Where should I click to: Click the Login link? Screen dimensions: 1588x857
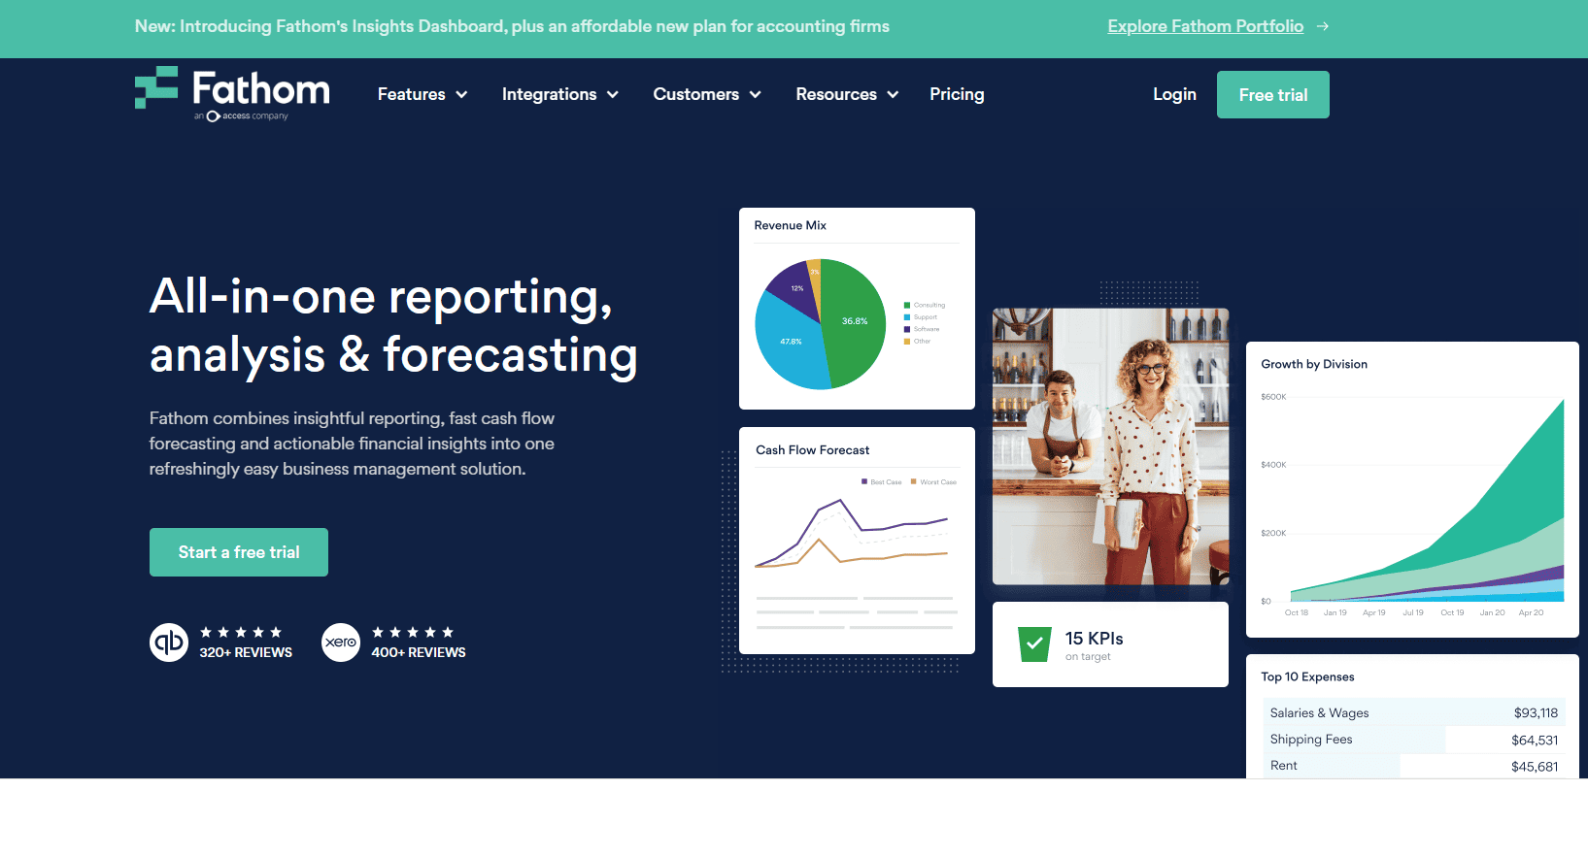pyautogui.click(x=1174, y=94)
